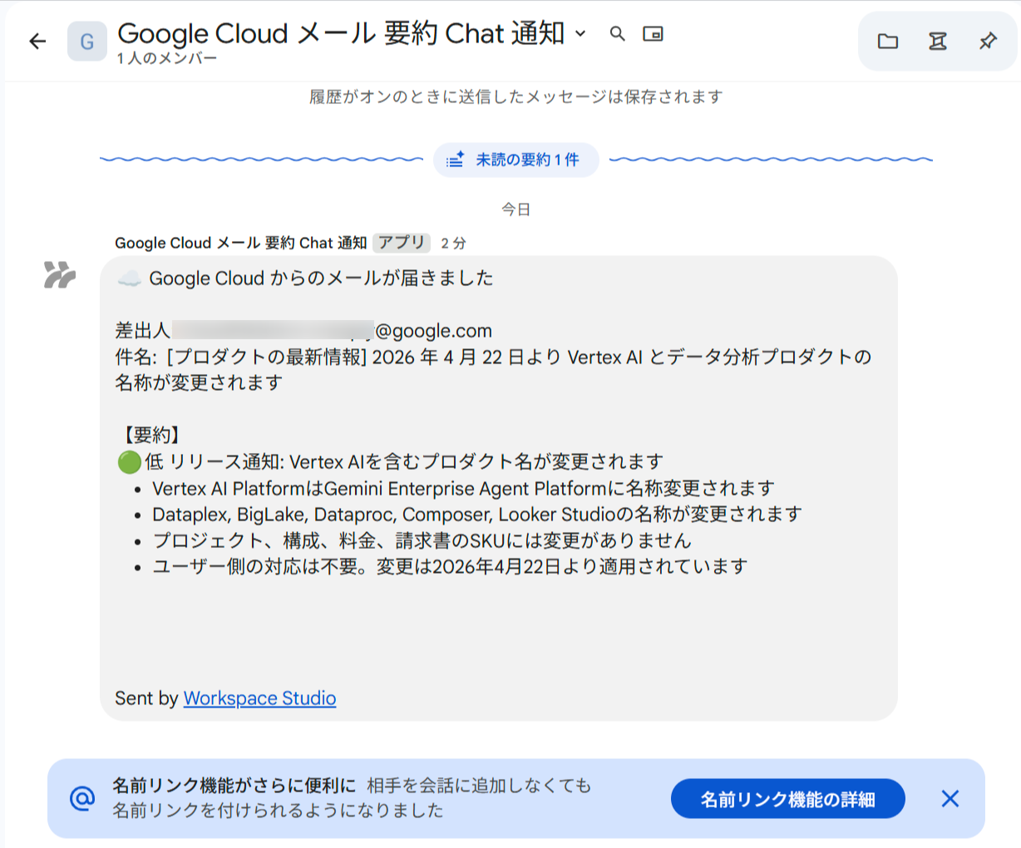Click the sender app avatar icon
This screenshot has width=1021, height=848.
click(x=60, y=274)
